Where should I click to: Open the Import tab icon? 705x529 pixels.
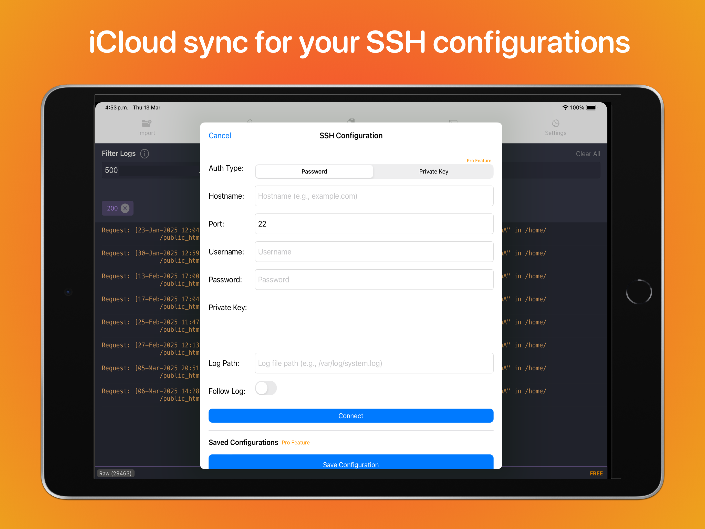147,123
